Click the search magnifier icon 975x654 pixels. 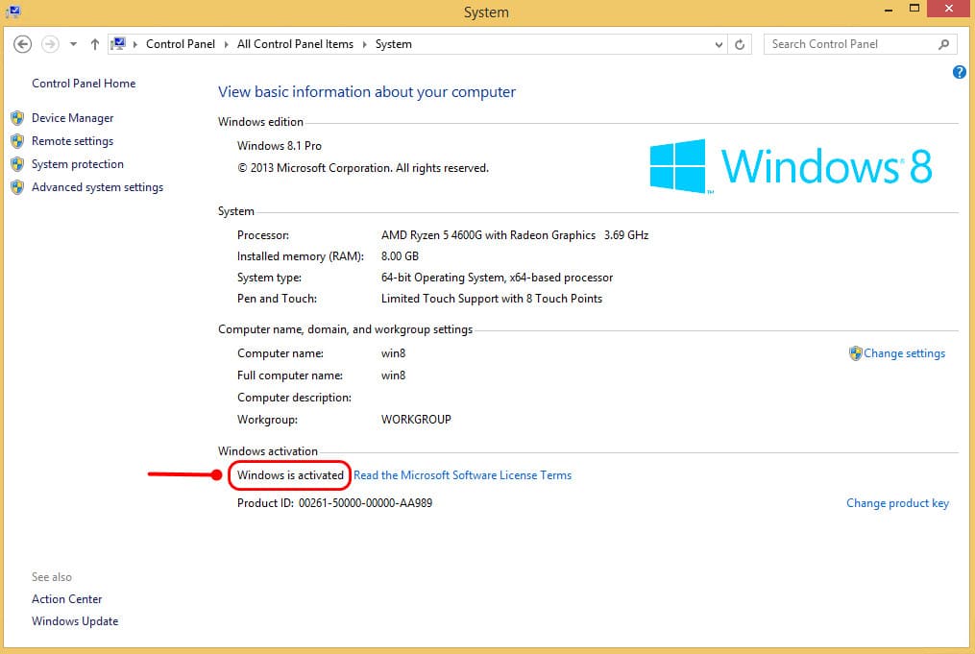(x=944, y=44)
